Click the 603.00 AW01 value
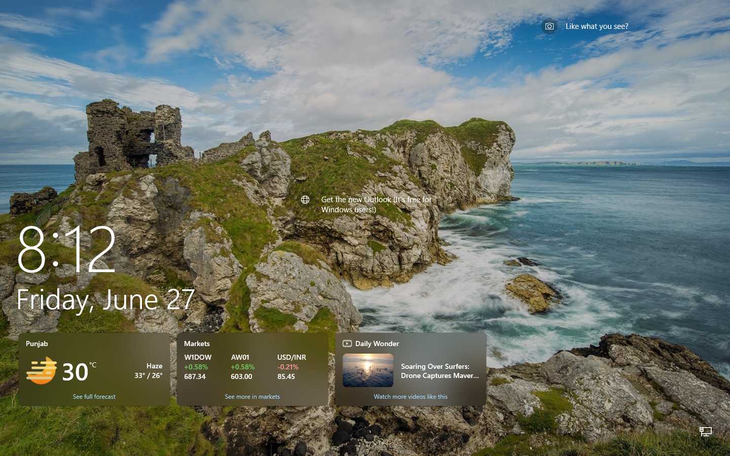730x456 pixels. coord(241,376)
